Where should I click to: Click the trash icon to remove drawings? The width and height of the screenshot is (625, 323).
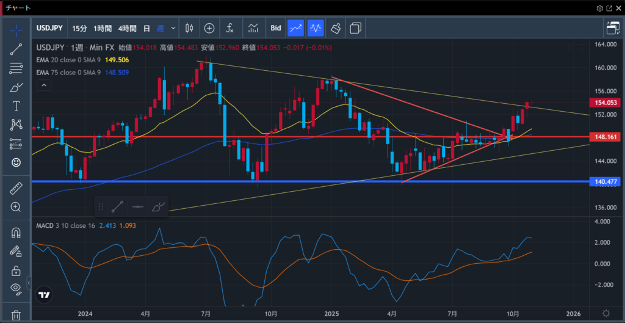[16, 315]
